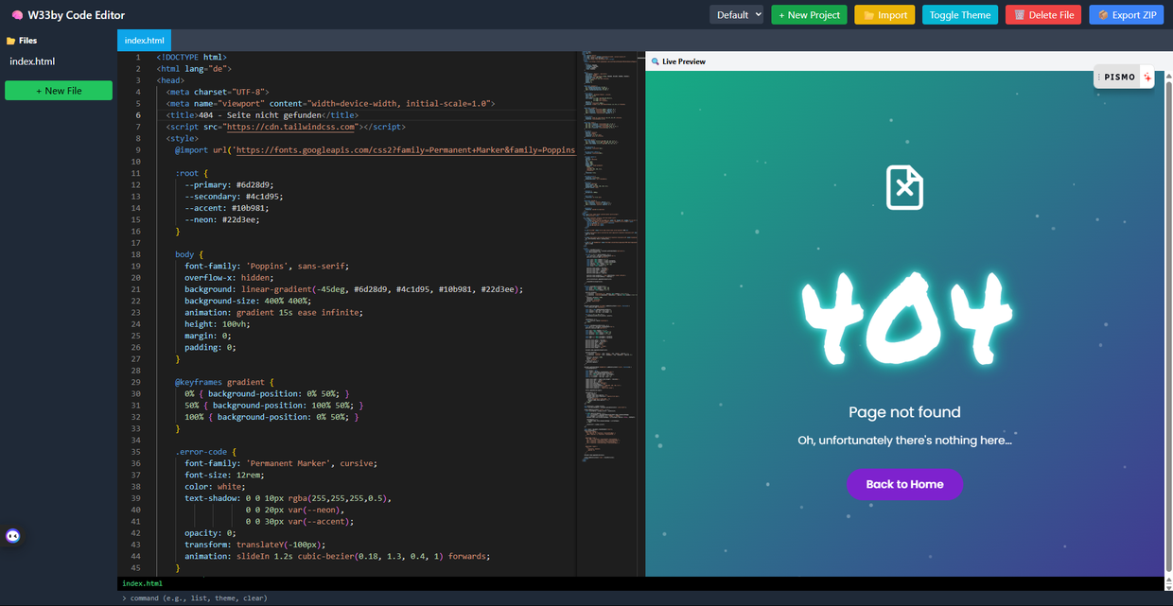Click line number 18 in the gutter
The image size is (1173, 606).
point(135,254)
